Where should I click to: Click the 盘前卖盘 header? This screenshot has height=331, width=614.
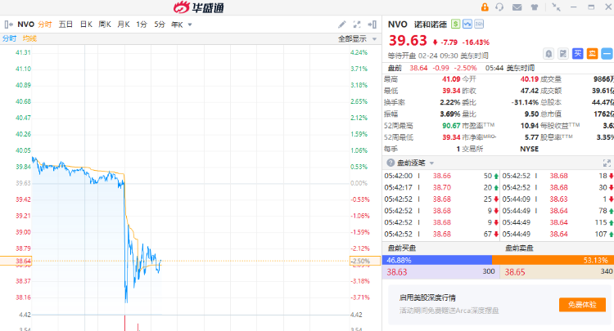point(519,248)
